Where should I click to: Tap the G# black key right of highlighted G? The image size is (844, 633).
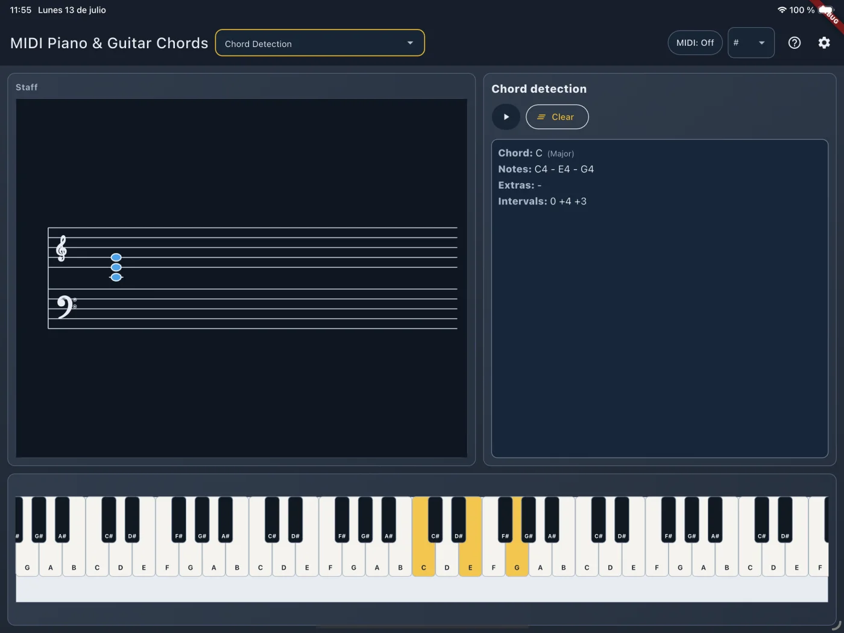pyautogui.click(x=528, y=518)
